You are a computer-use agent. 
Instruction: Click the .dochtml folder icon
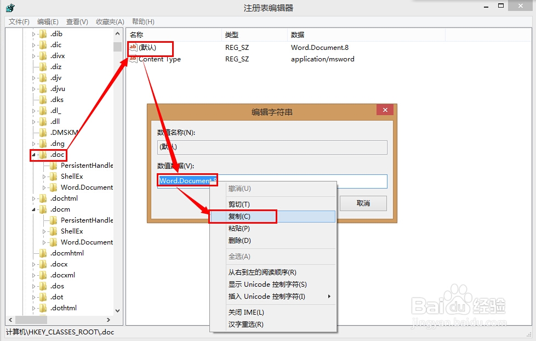click(x=43, y=198)
